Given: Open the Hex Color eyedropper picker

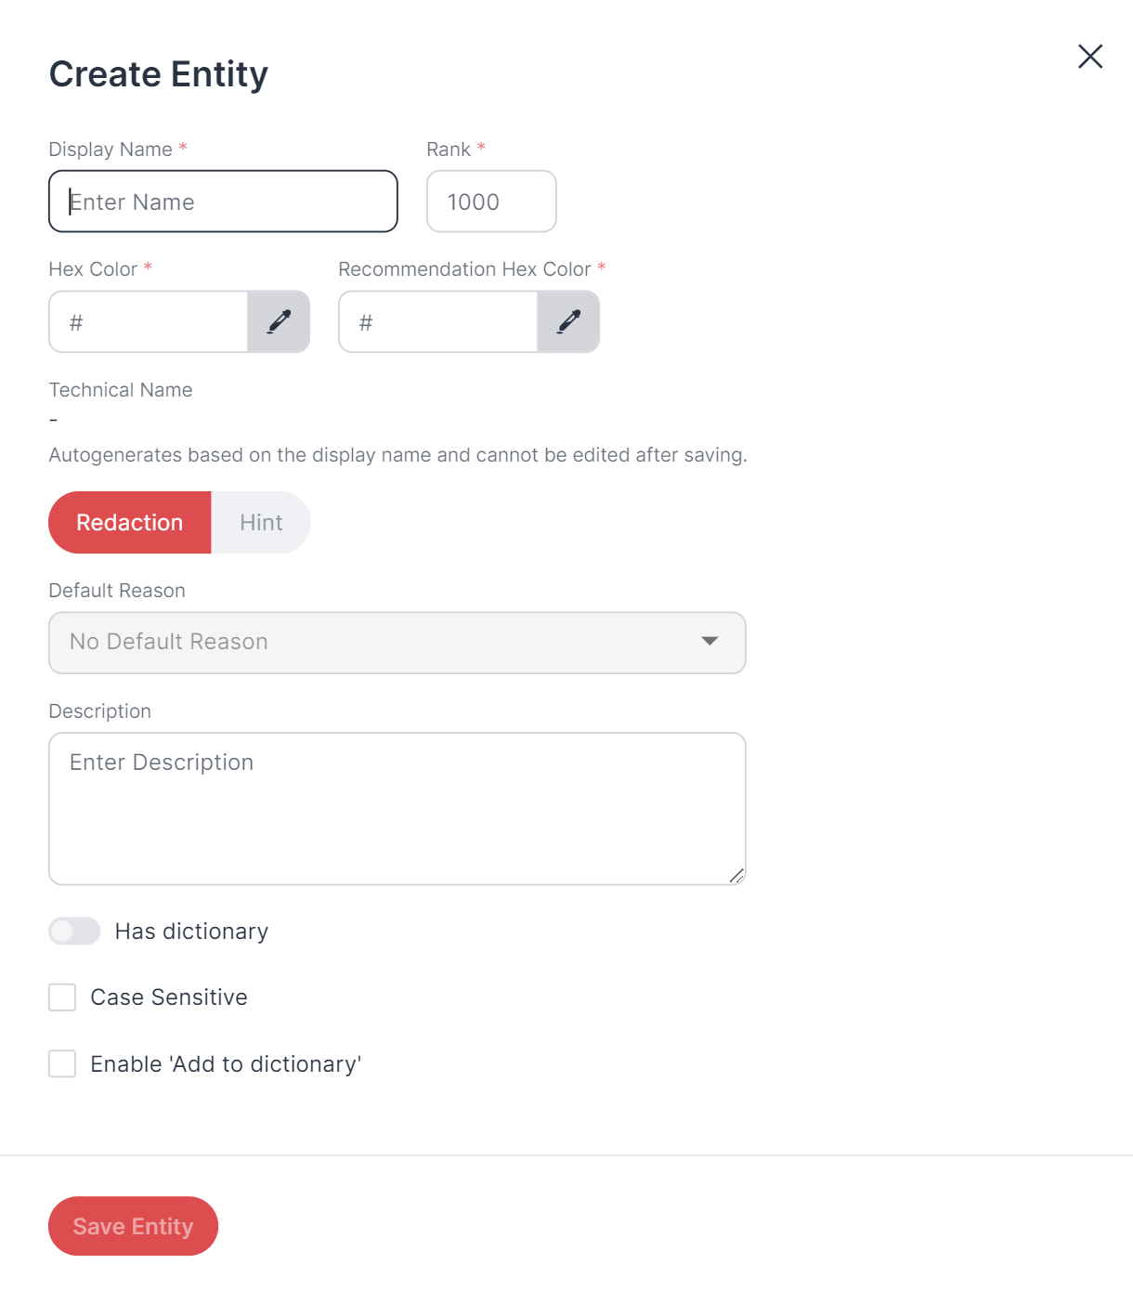Looking at the screenshot, I should click(x=279, y=321).
